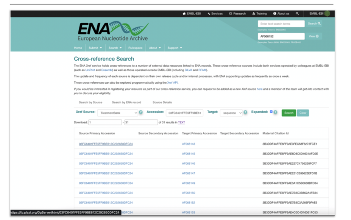Click the 'here' link to request Xref source
The height and width of the screenshot is (220, 351).
pos(259,89)
